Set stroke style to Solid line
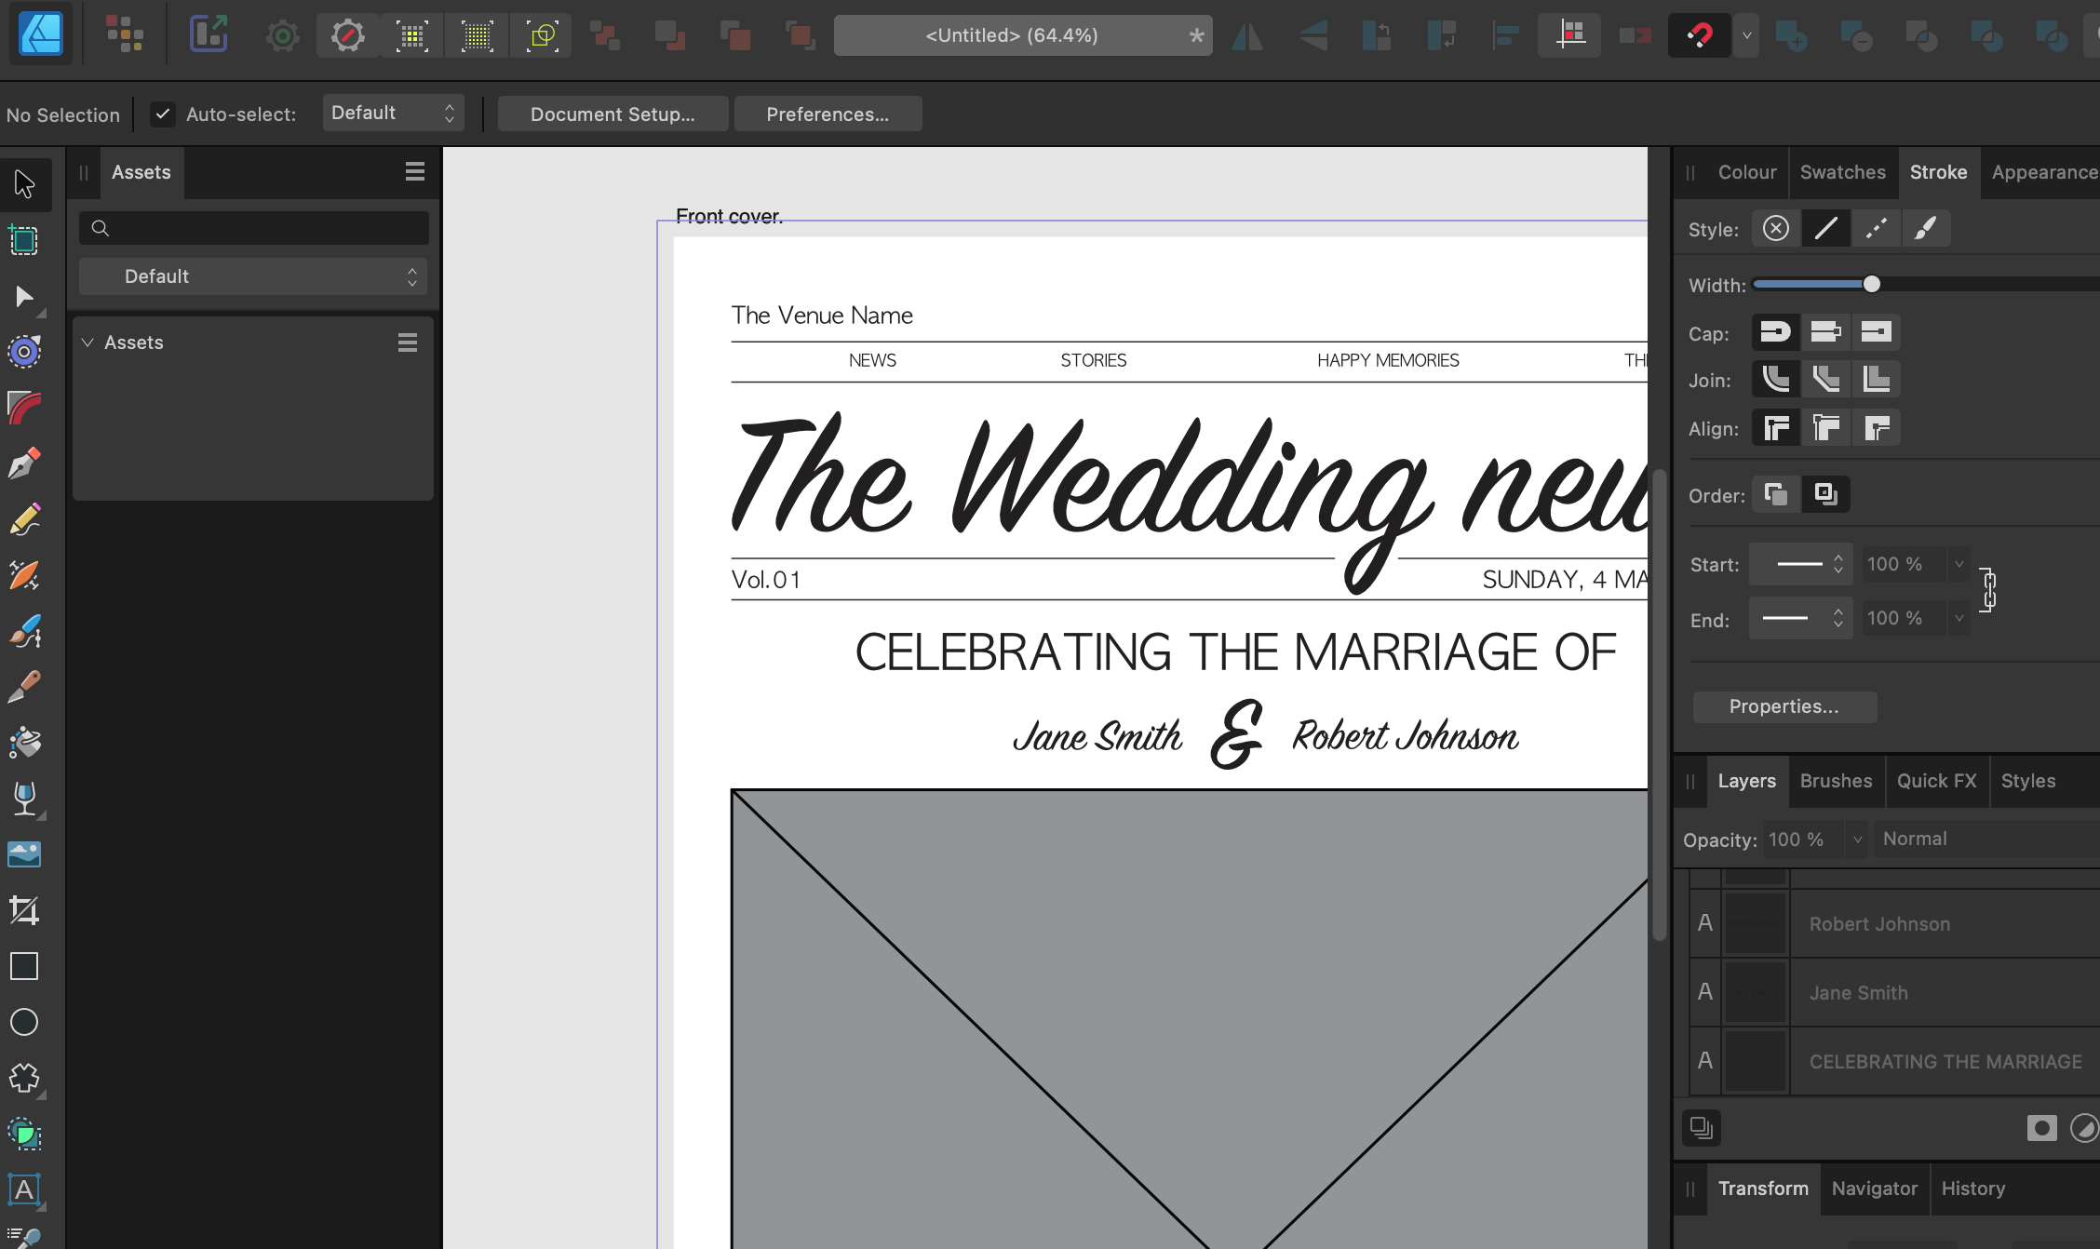Screen dimensions: 2100x1249 click(x=1826, y=228)
